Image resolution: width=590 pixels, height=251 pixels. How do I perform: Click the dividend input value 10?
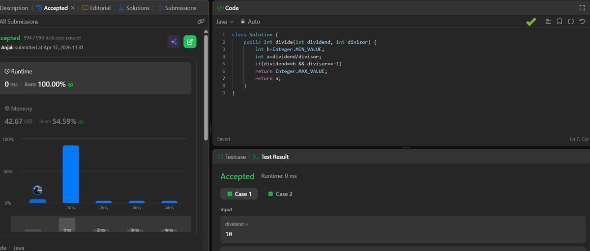click(229, 234)
